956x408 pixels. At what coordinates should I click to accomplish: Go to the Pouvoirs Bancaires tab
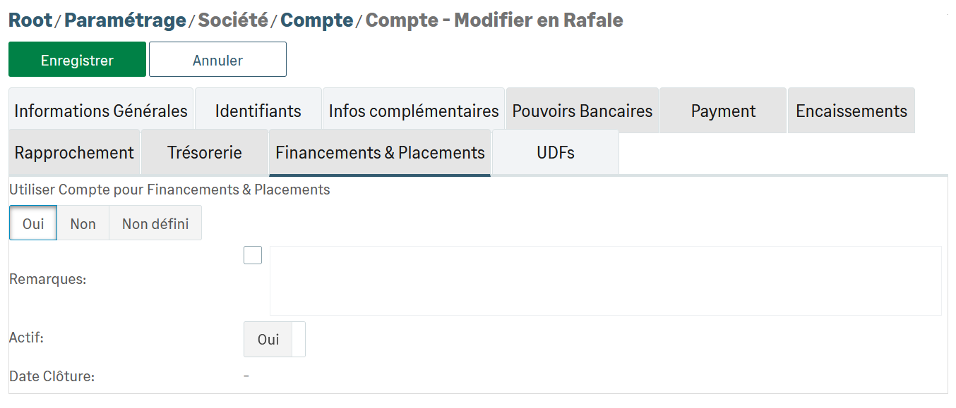click(x=582, y=111)
